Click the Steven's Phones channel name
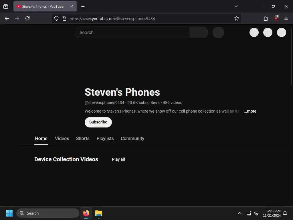This screenshot has height=220, width=293. coord(122,92)
